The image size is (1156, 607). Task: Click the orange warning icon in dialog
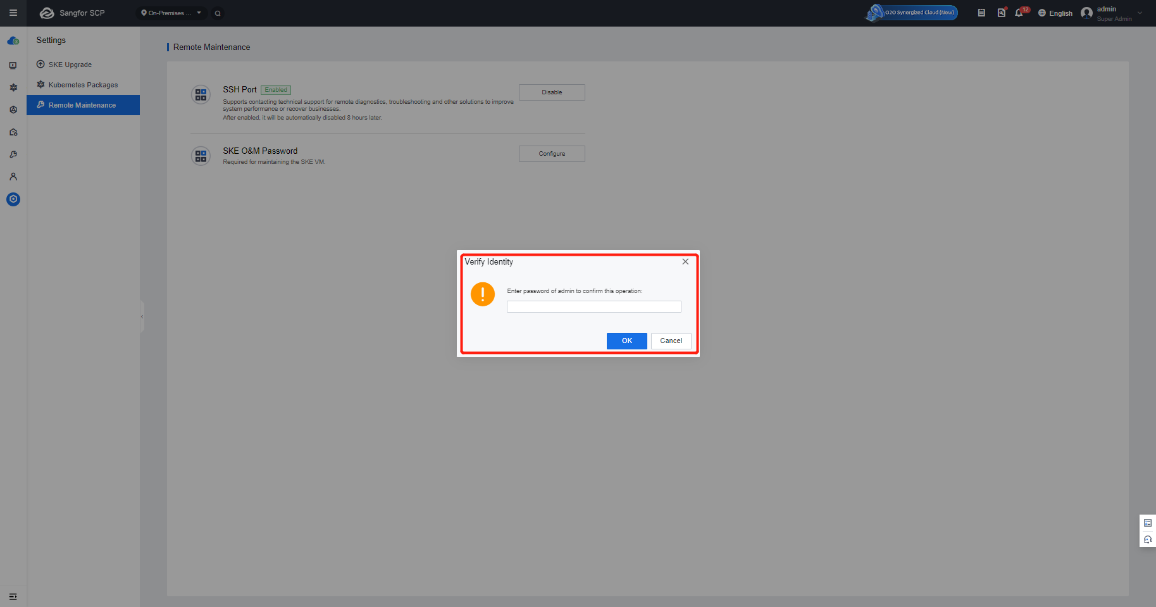pyautogui.click(x=483, y=294)
